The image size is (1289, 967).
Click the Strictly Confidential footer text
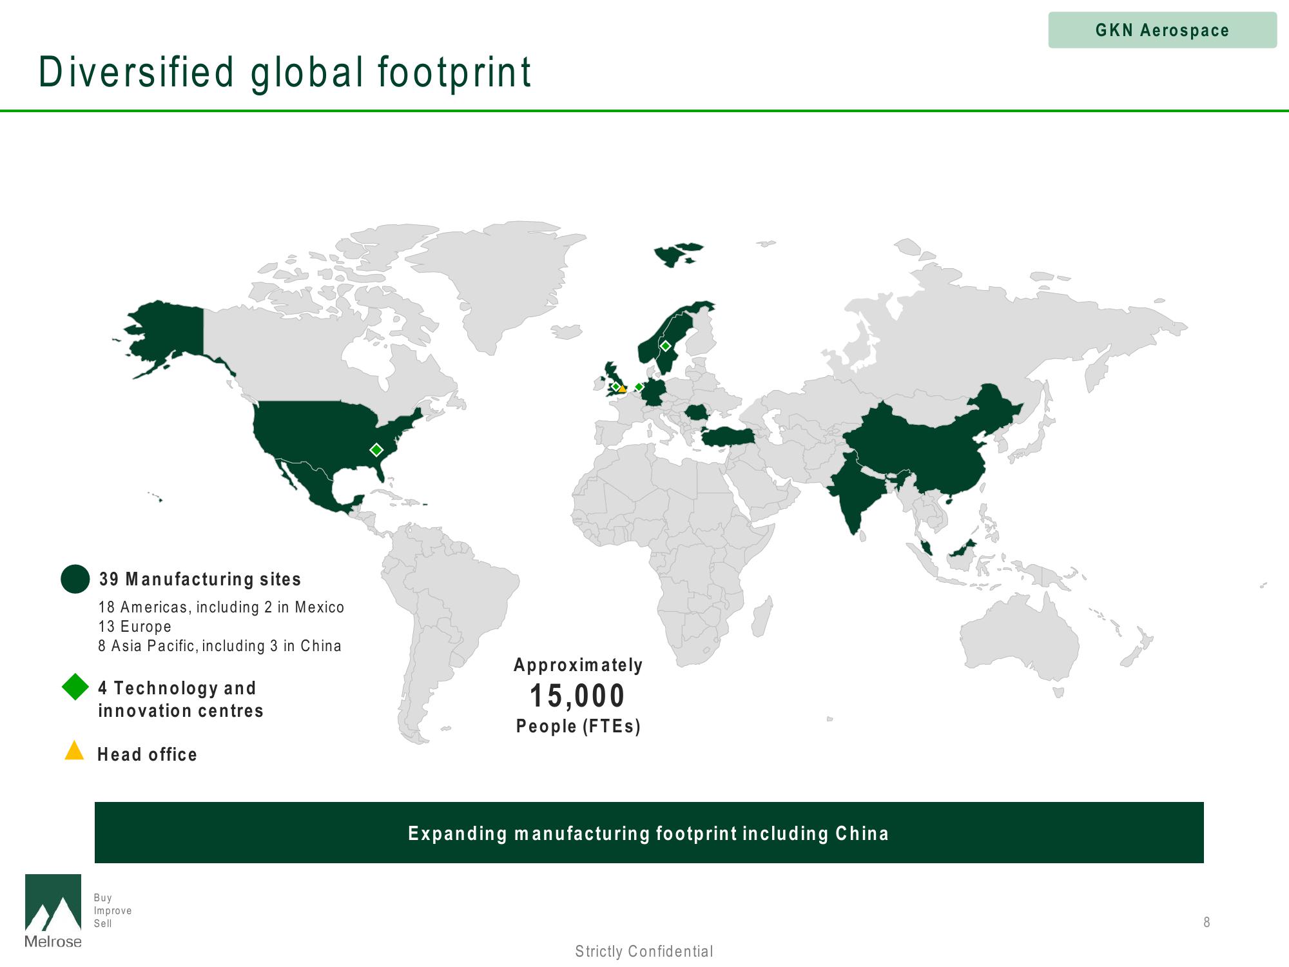[x=644, y=952]
